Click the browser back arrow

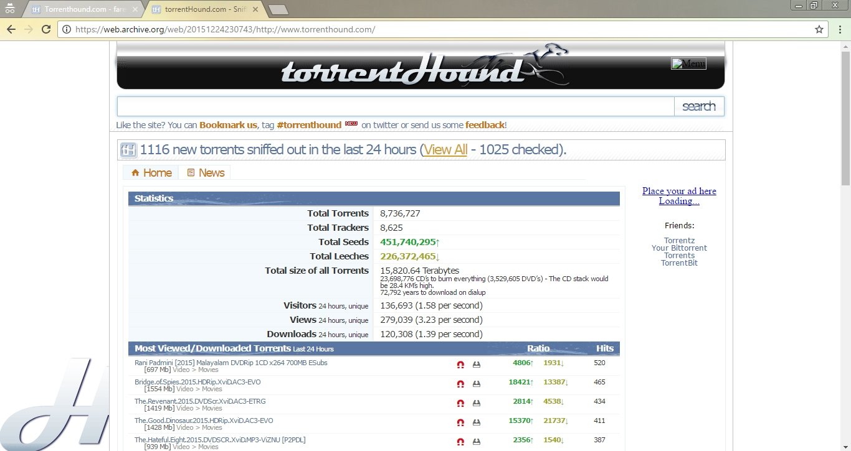(11, 29)
